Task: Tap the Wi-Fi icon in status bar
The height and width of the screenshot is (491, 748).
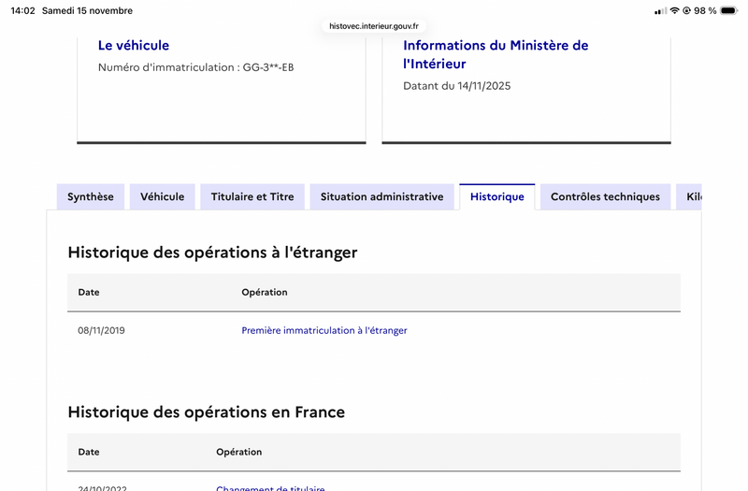Action: (x=674, y=10)
